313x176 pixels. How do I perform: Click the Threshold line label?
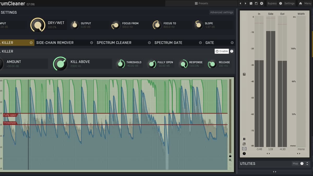pyautogui.click(x=10, y=123)
